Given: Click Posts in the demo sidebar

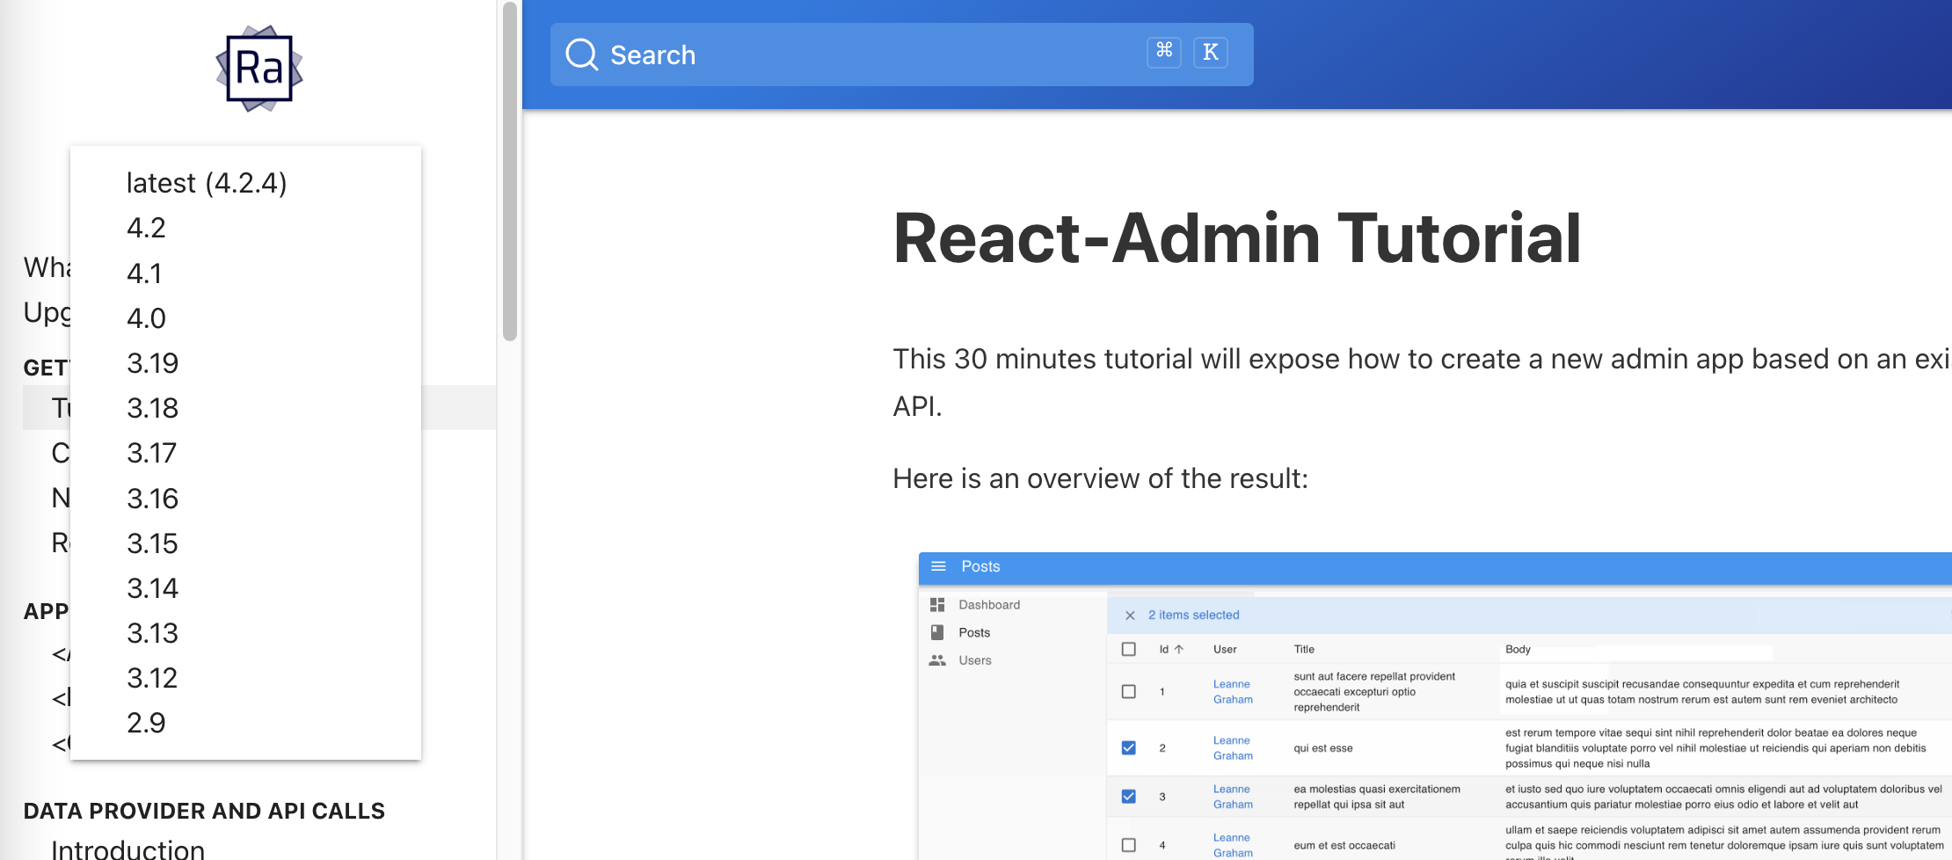Looking at the screenshot, I should pos(974,632).
